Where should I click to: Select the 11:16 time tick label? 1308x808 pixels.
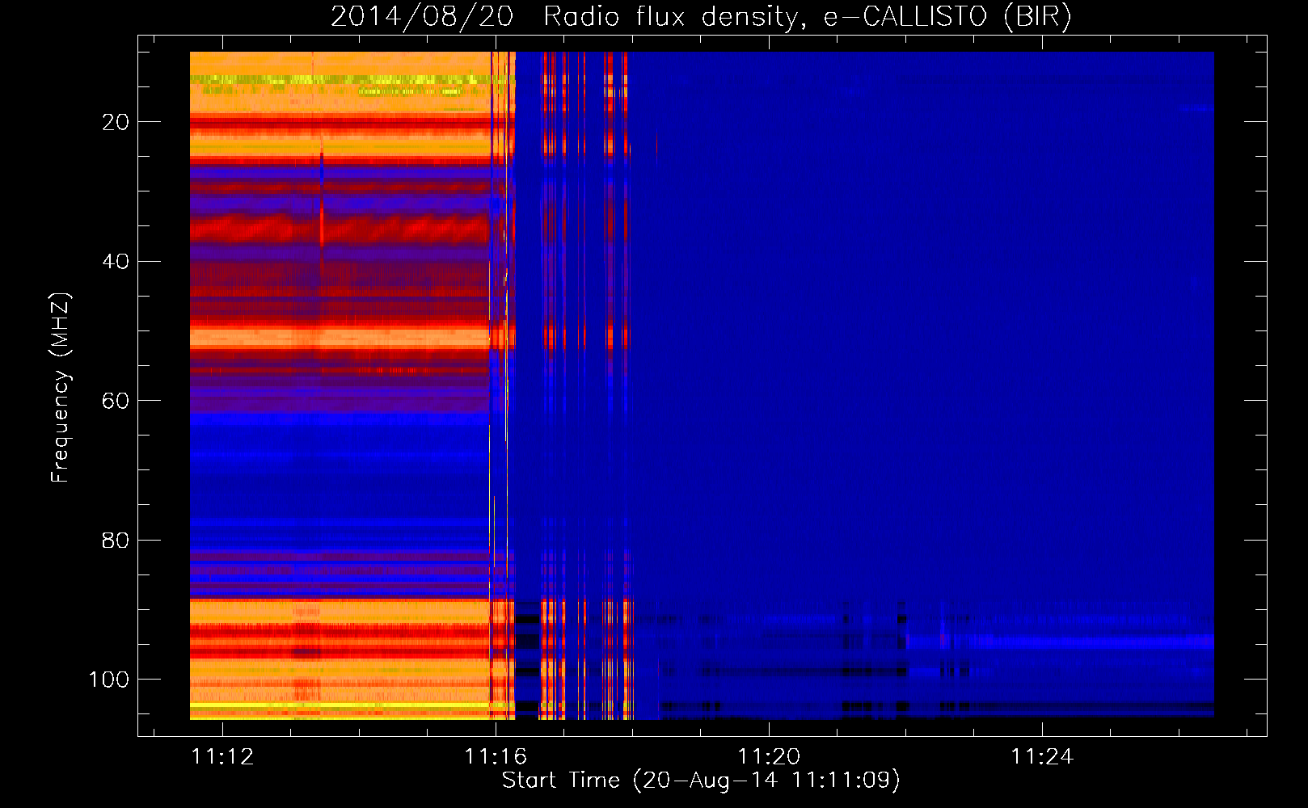[496, 757]
